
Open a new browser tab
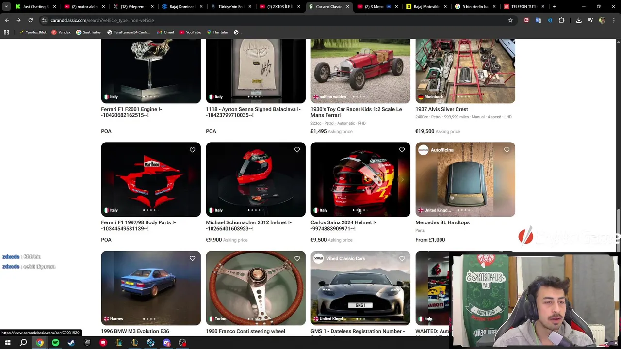coord(555,7)
